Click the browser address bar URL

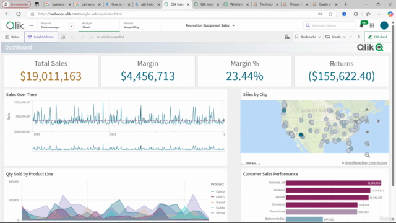(x=80, y=14)
